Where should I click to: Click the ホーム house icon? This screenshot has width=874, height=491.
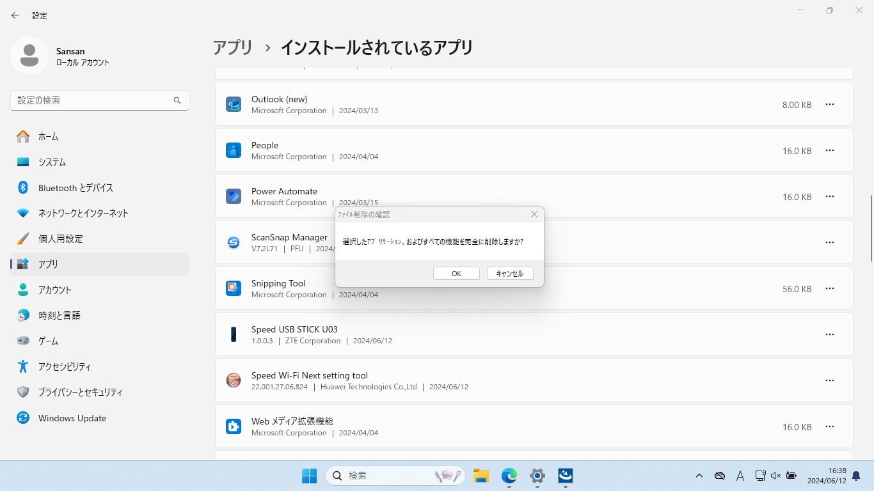pos(23,136)
